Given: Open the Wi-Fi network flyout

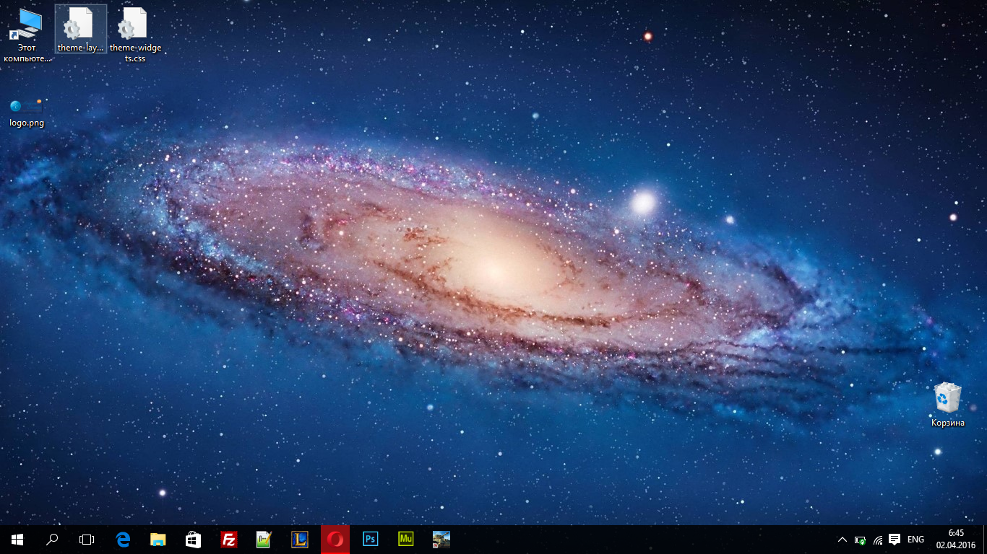Looking at the screenshot, I should pos(878,540).
